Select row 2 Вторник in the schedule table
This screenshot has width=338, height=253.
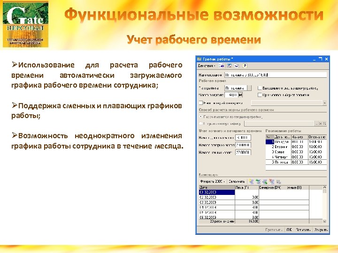[x=296, y=147]
